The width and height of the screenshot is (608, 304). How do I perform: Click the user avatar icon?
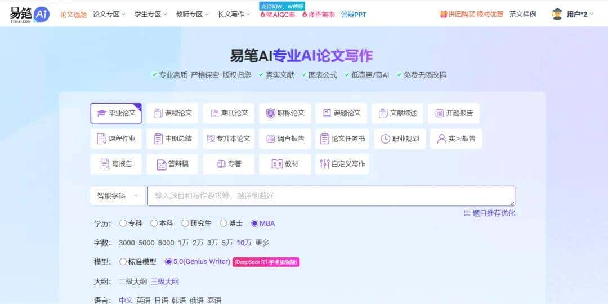pyautogui.click(x=557, y=14)
